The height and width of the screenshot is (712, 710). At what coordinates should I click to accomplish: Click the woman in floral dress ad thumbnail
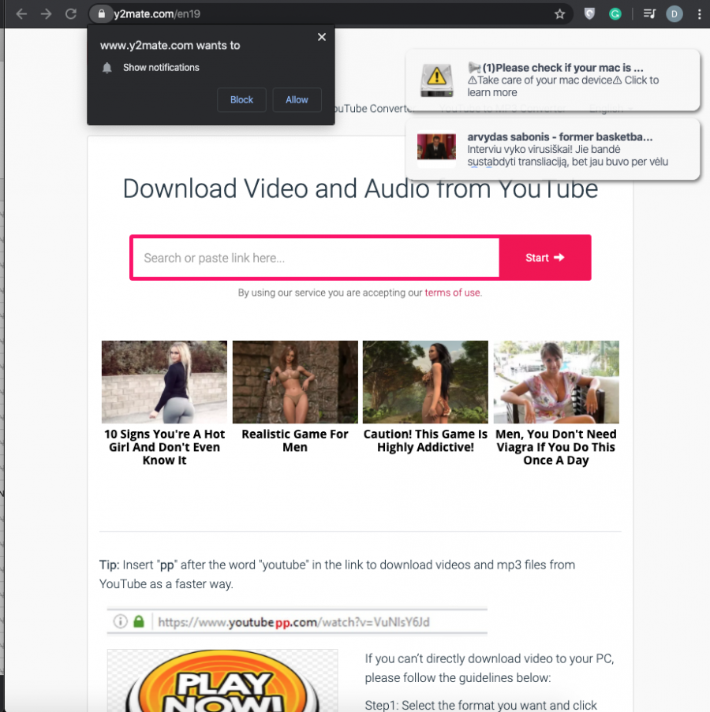point(556,382)
